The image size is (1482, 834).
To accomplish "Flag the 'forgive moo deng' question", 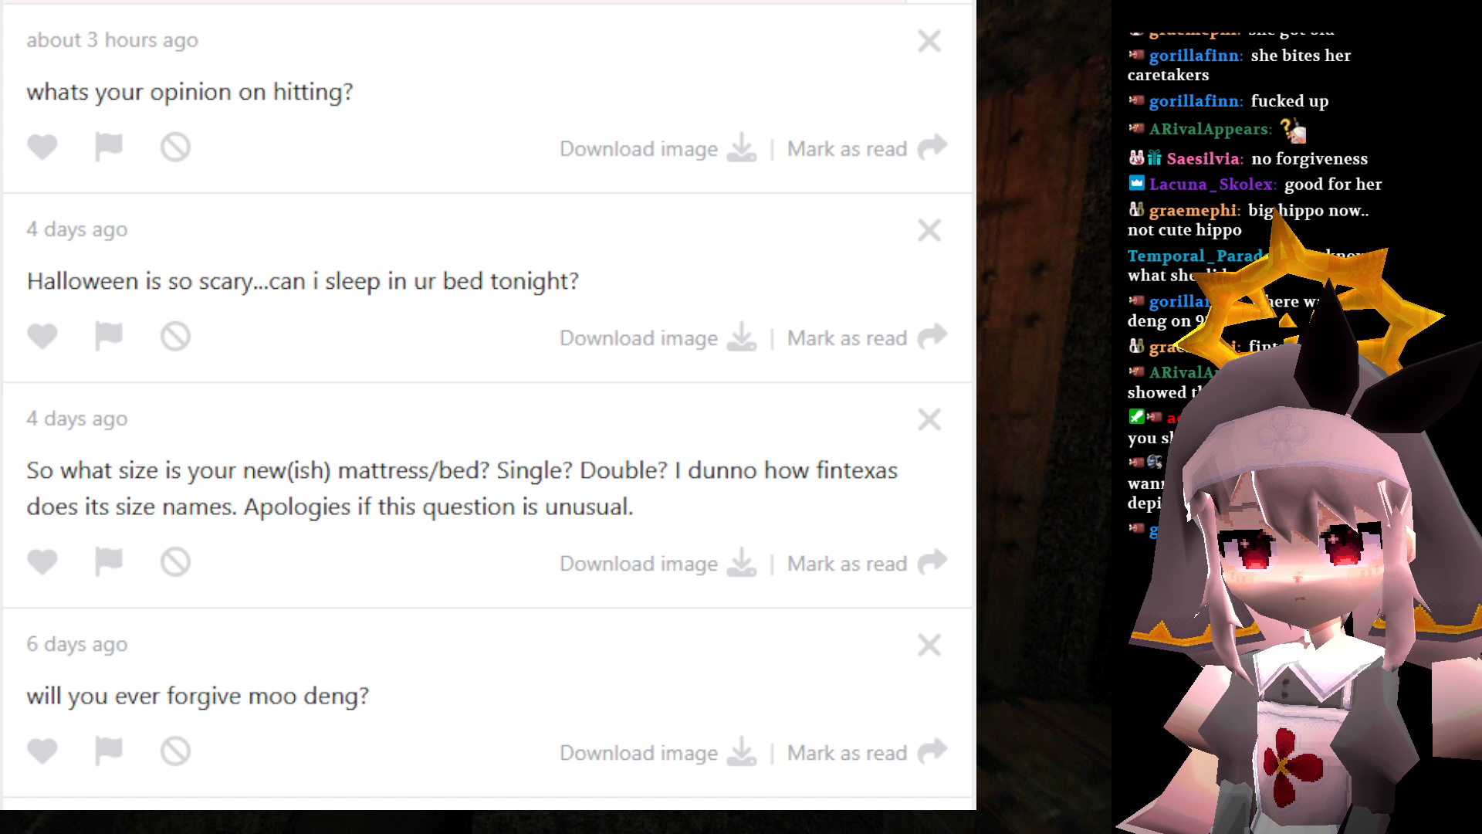I will [x=108, y=751].
